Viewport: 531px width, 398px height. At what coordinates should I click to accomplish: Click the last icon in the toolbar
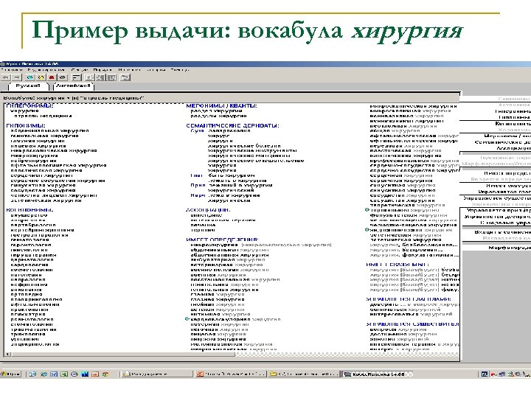click(x=125, y=77)
